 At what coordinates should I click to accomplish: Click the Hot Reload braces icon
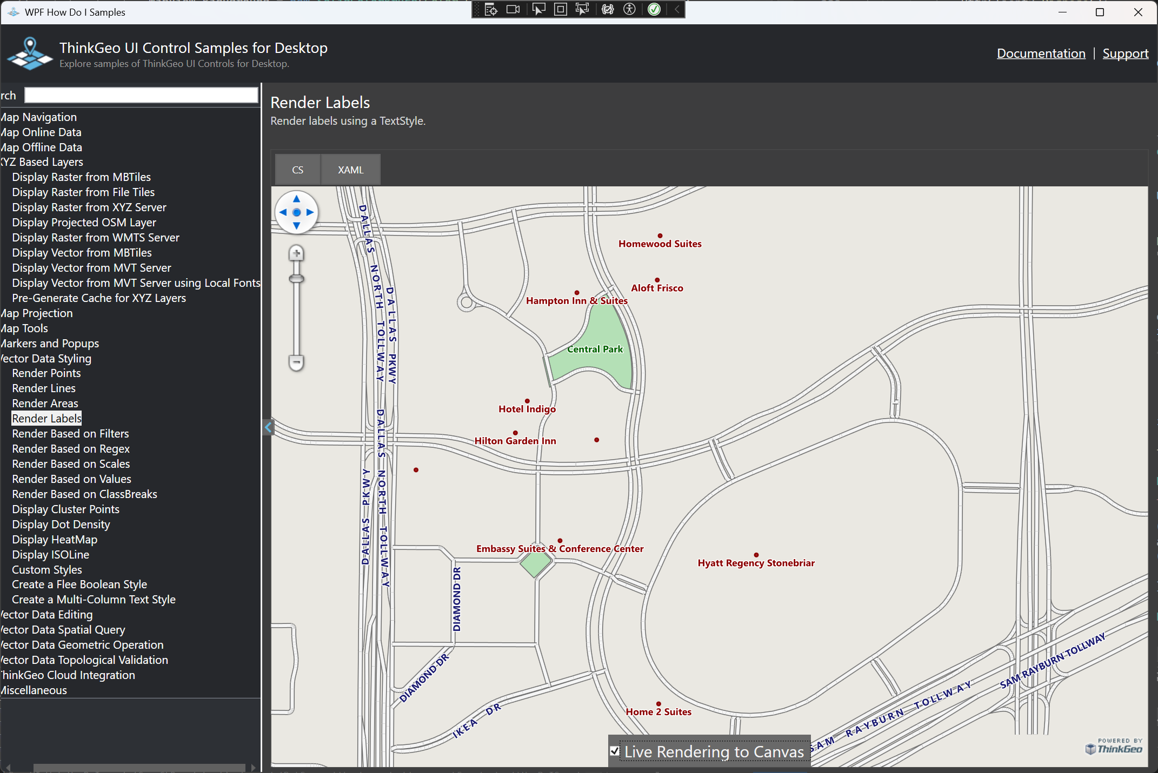[608, 9]
